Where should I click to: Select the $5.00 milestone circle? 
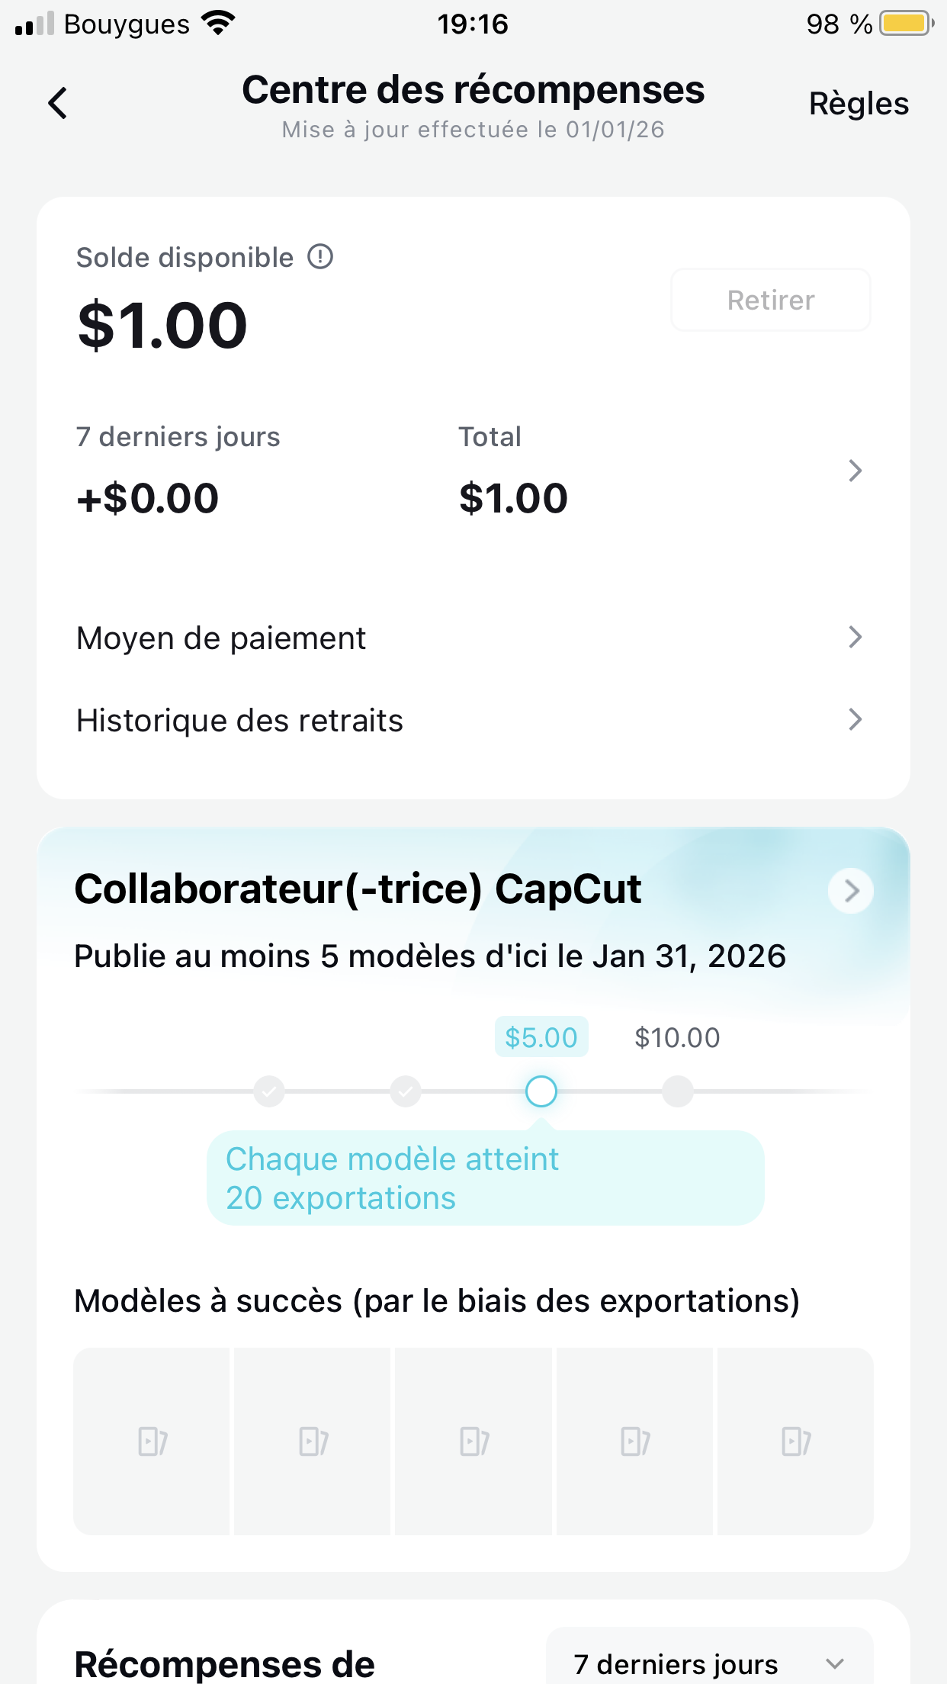click(541, 1091)
